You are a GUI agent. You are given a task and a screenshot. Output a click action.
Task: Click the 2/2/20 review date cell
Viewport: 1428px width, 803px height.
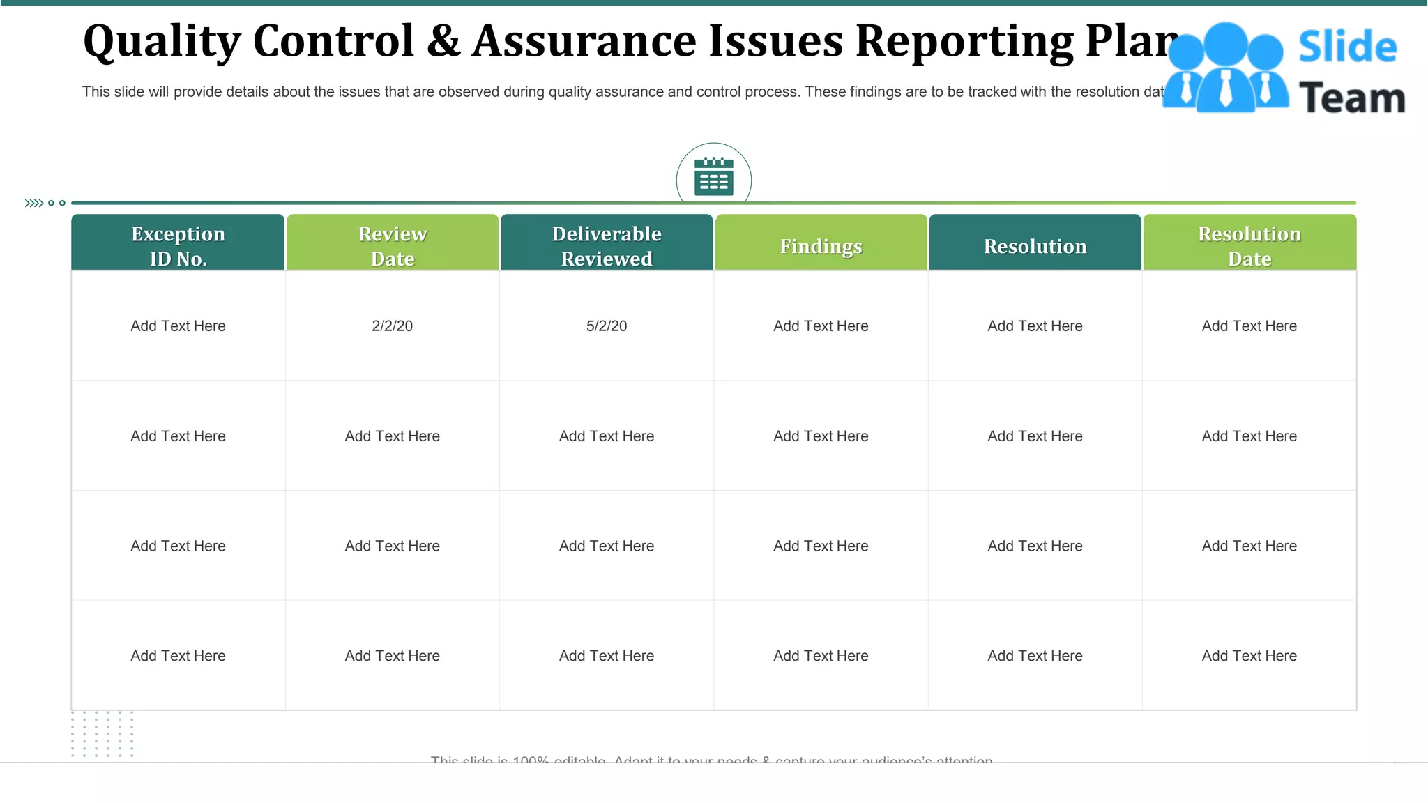[392, 326]
